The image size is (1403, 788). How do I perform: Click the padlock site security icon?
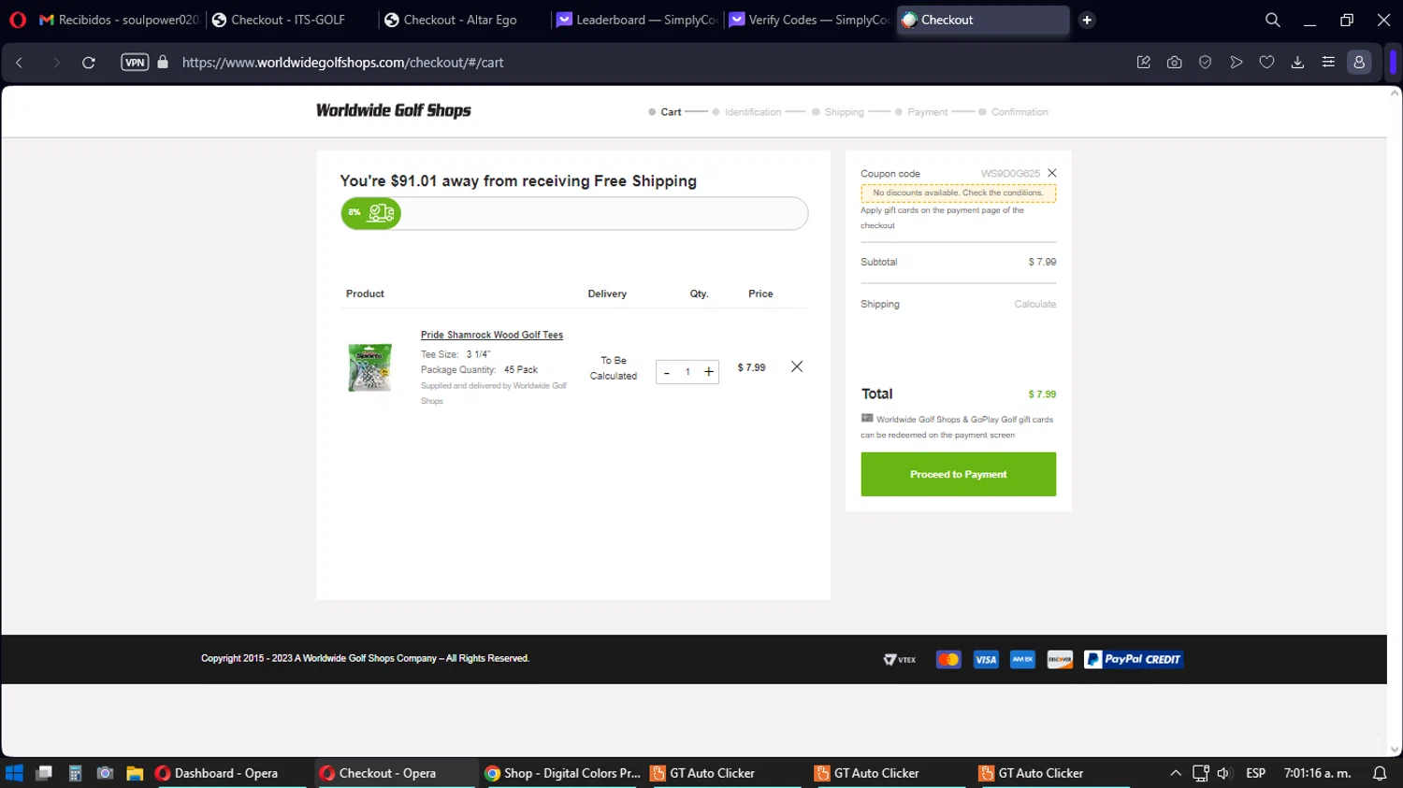coord(163,63)
